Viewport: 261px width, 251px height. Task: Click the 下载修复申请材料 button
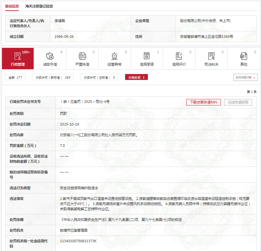click(203, 102)
